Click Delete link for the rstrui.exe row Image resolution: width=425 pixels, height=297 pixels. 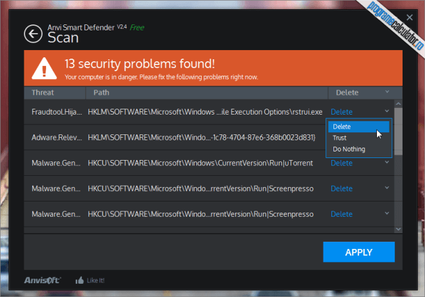point(341,112)
